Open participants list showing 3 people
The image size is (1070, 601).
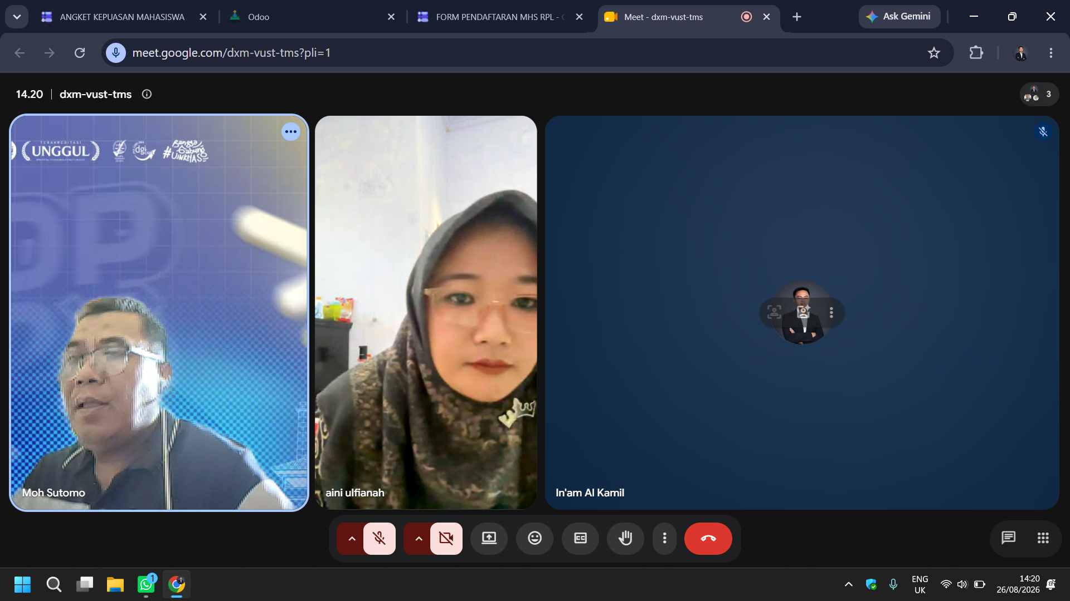click(x=1039, y=94)
